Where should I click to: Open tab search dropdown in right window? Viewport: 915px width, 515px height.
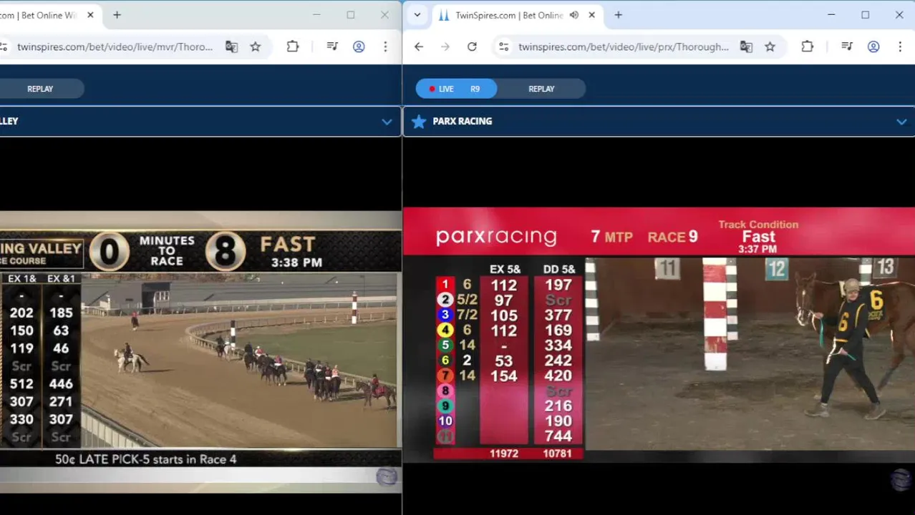tap(417, 15)
